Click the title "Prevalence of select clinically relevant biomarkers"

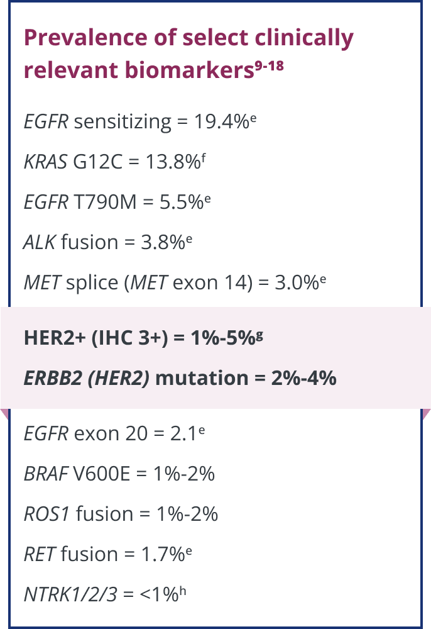click(188, 54)
